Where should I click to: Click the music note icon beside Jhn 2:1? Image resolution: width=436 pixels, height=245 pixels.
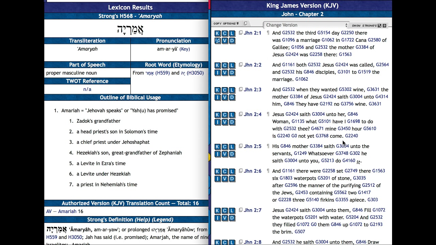[218, 41]
